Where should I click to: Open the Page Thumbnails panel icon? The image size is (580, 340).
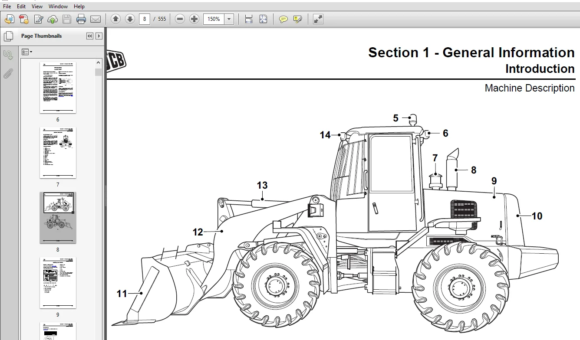[8, 36]
